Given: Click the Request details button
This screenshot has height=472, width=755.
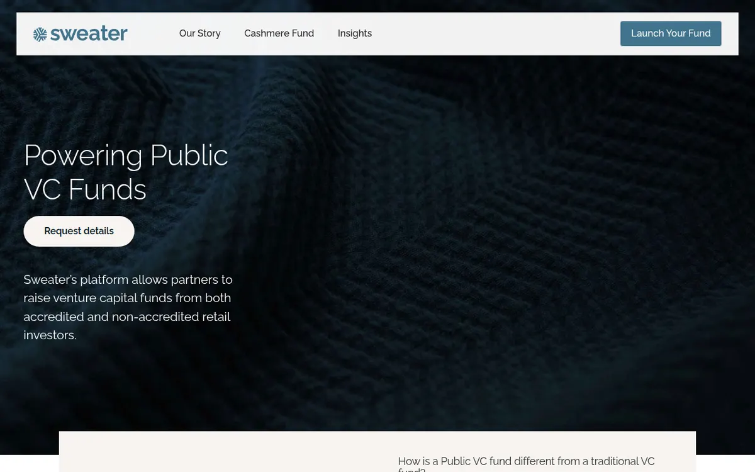Looking at the screenshot, I should 79,231.
